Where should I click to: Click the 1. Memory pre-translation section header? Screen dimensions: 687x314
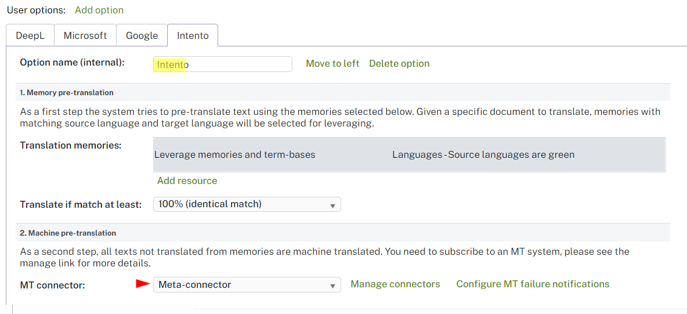click(67, 92)
